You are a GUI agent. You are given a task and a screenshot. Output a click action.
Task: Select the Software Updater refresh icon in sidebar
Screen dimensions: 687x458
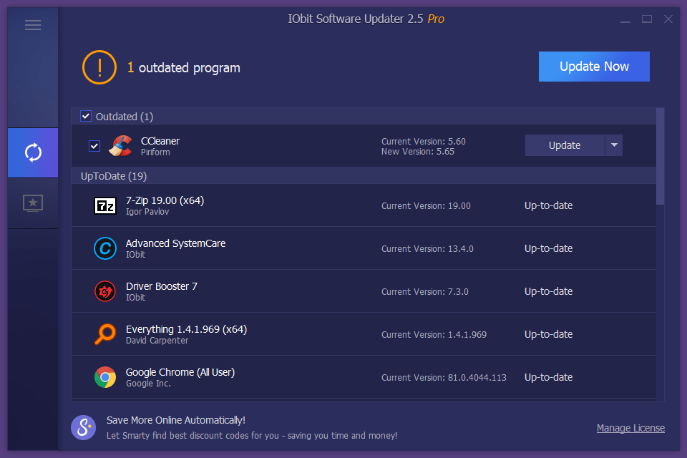[32, 152]
